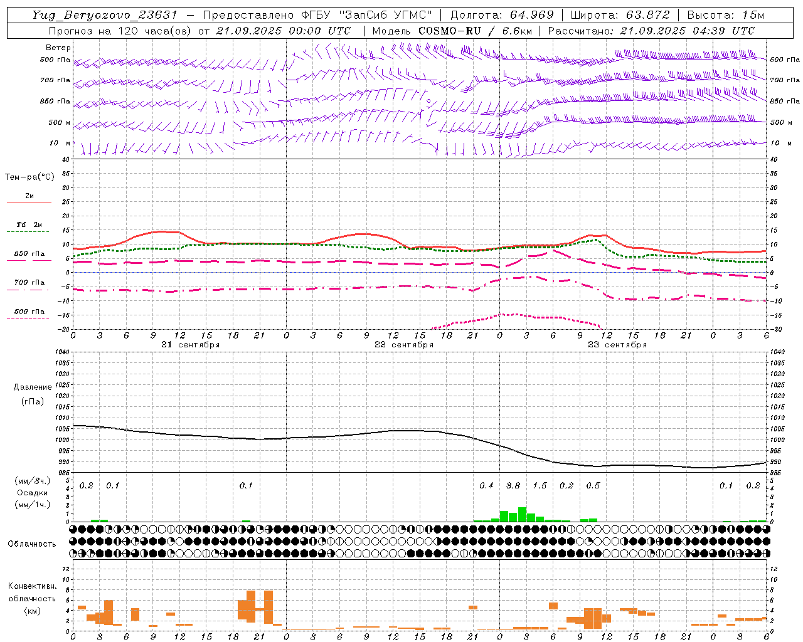Click the Высота: 15м value

pyautogui.click(x=725, y=14)
